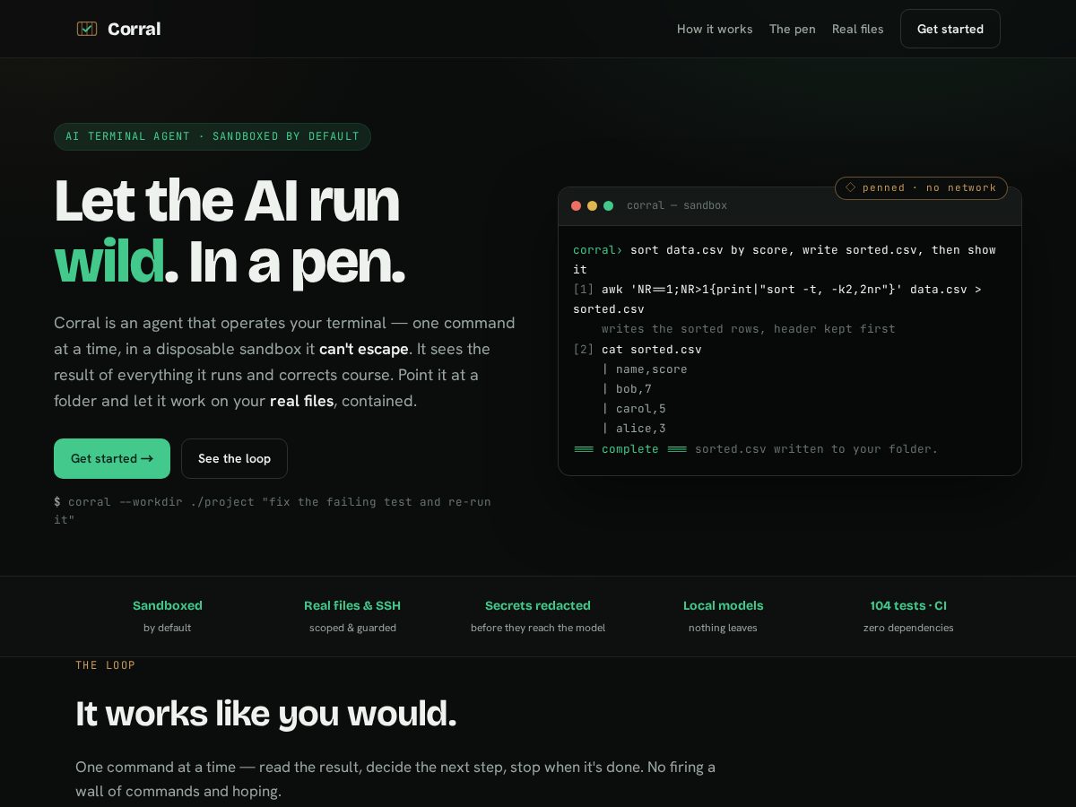Click the green word wild in headline

click(109, 261)
